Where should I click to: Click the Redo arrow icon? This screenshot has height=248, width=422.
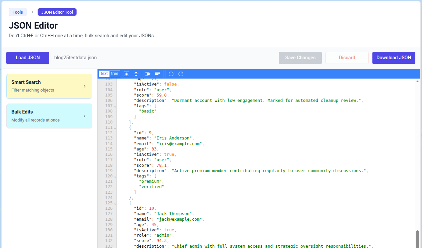[x=181, y=74]
